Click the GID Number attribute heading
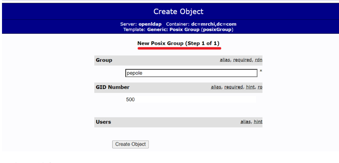Viewport: 339px width, 163px height. pyautogui.click(x=112, y=87)
